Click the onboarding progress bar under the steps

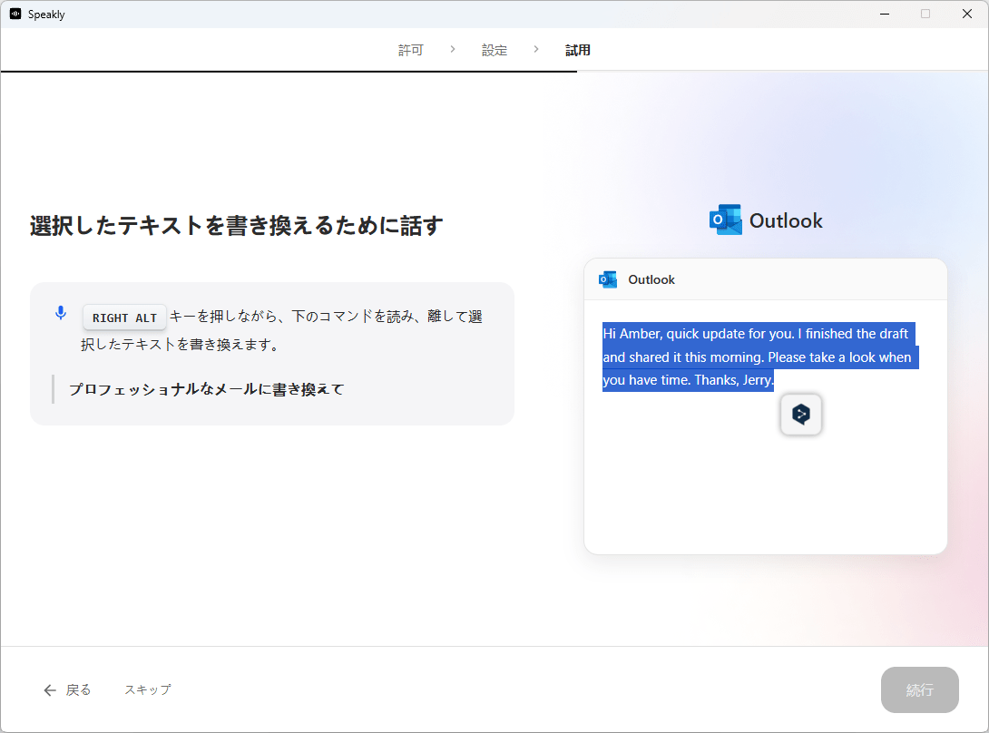[289, 71]
